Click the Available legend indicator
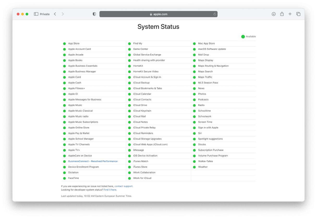The image size is (317, 218). point(243,36)
